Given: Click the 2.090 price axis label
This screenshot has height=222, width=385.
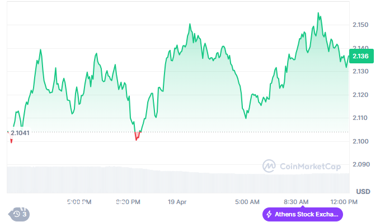Looking at the screenshot, I should [x=360, y=164].
